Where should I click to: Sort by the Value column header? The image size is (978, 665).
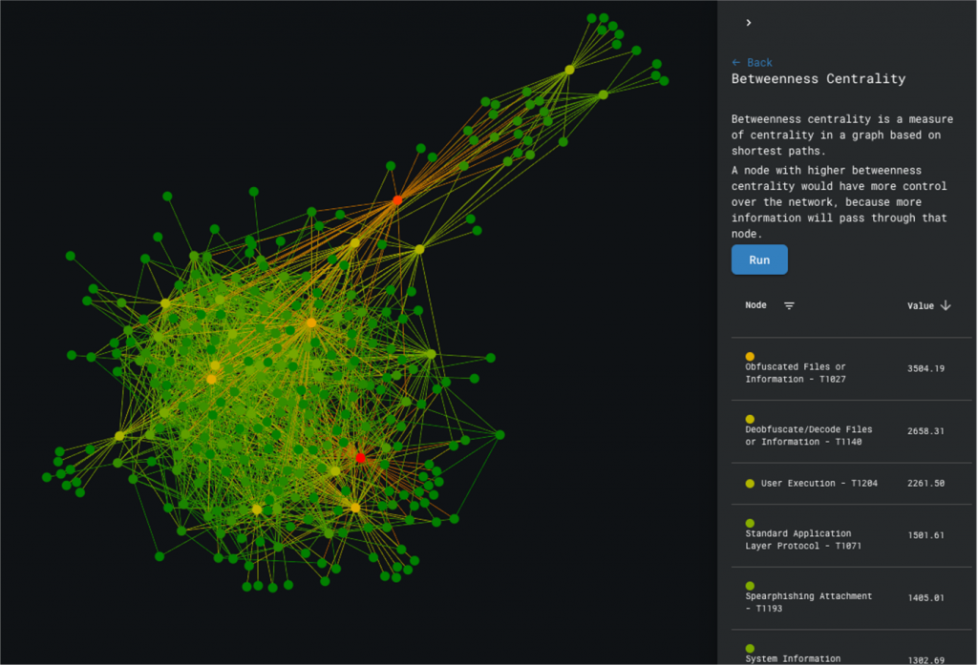(x=920, y=305)
